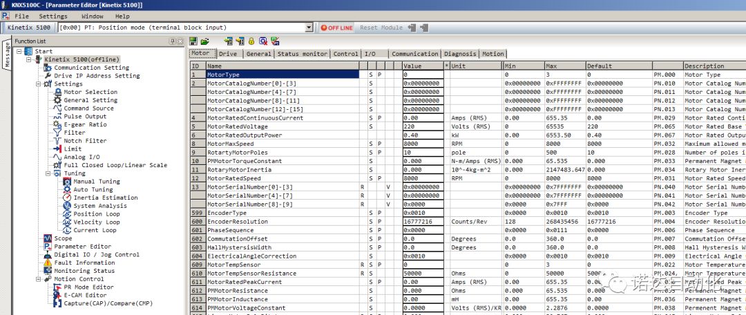Click the Digital IO / Jog Control icon
746x315 pixels.
coord(48,255)
